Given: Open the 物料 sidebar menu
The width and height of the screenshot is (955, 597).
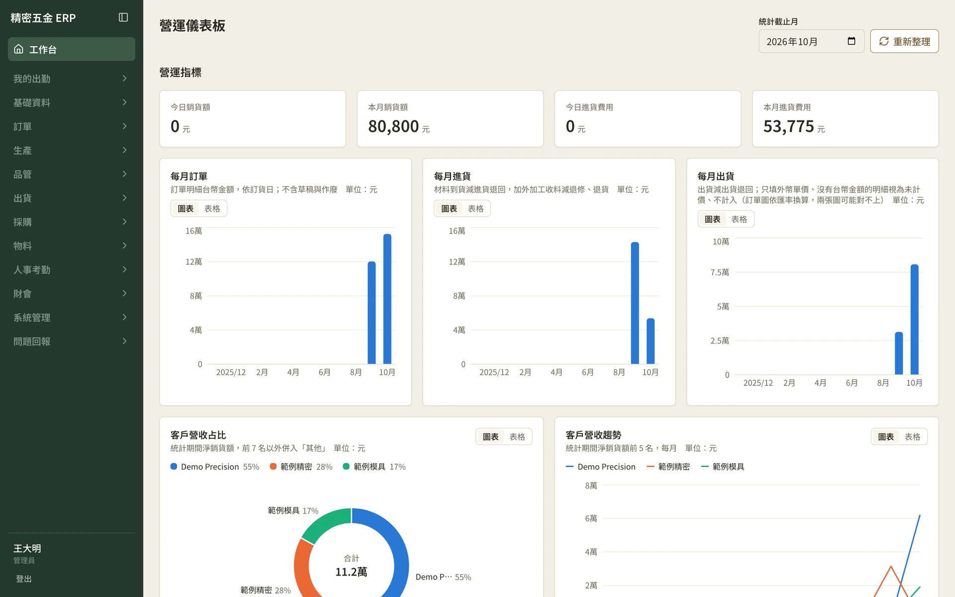Looking at the screenshot, I should [72, 246].
